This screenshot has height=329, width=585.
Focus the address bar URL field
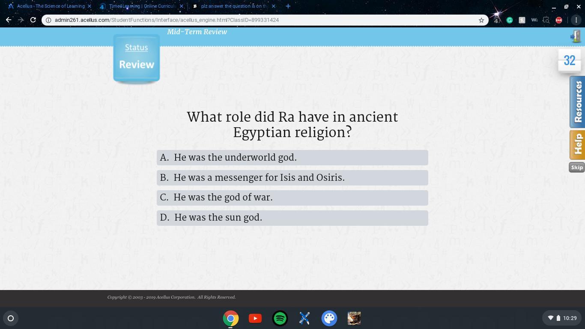[x=265, y=20]
